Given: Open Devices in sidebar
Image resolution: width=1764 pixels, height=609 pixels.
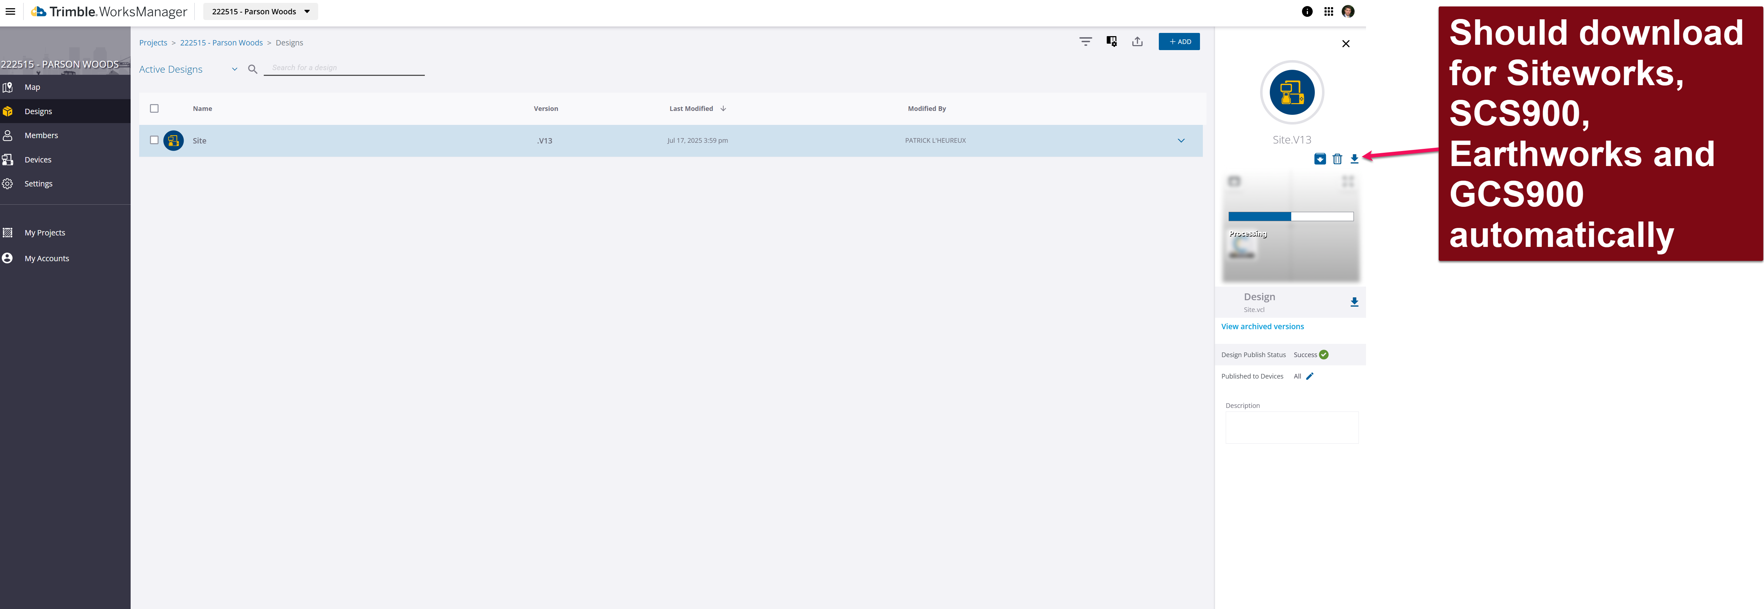Looking at the screenshot, I should coord(65,160).
